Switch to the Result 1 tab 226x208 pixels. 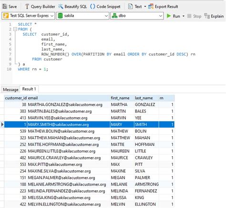coord(29,89)
